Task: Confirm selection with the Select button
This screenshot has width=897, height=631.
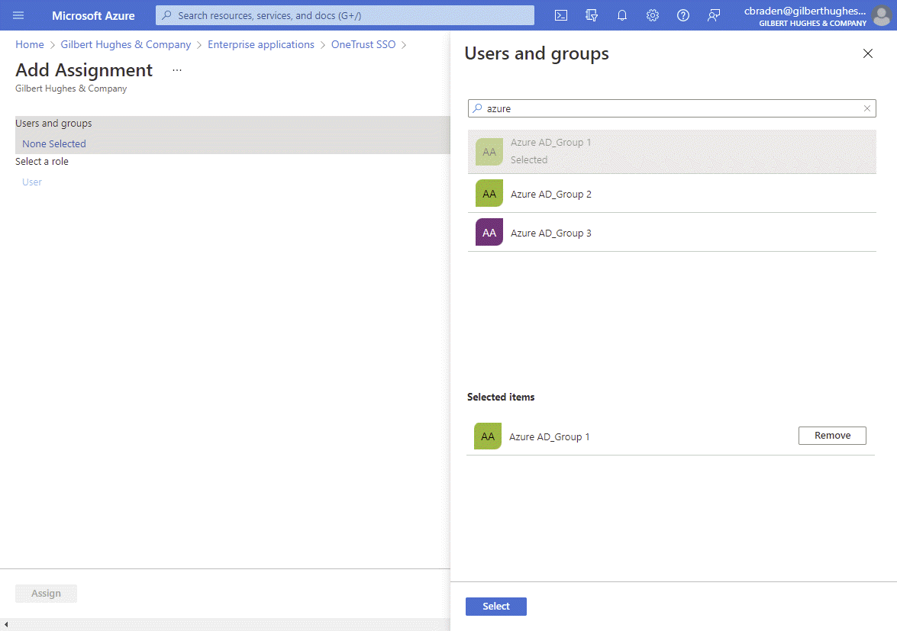Action: (x=495, y=606)
